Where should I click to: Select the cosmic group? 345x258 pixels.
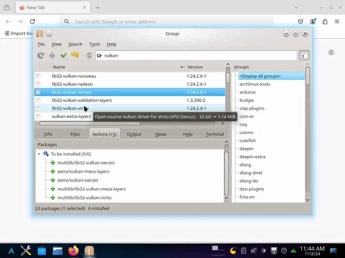click(246, 132)
